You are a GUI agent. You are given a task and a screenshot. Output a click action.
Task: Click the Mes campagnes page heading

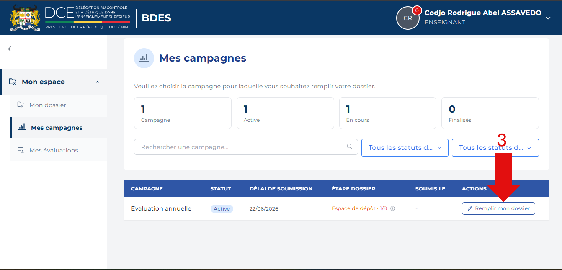point(203,58)
